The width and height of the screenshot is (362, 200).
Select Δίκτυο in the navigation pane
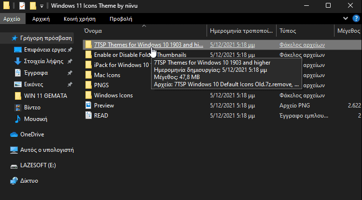tap(29, 181)
